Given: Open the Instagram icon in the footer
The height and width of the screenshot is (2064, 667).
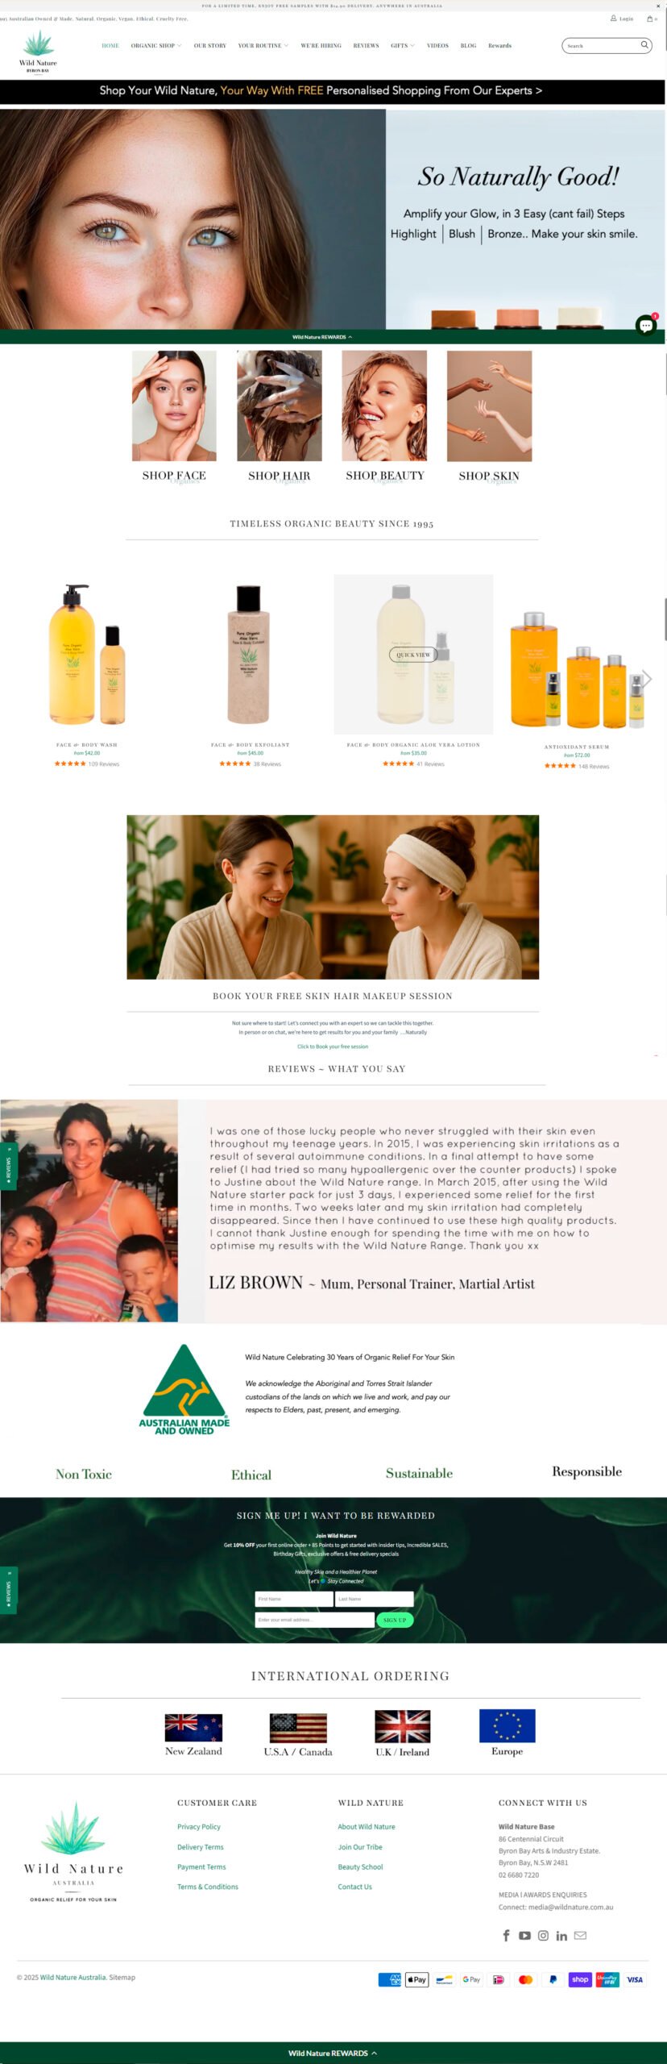Looking at the screenshot, I should [543, 1936].
